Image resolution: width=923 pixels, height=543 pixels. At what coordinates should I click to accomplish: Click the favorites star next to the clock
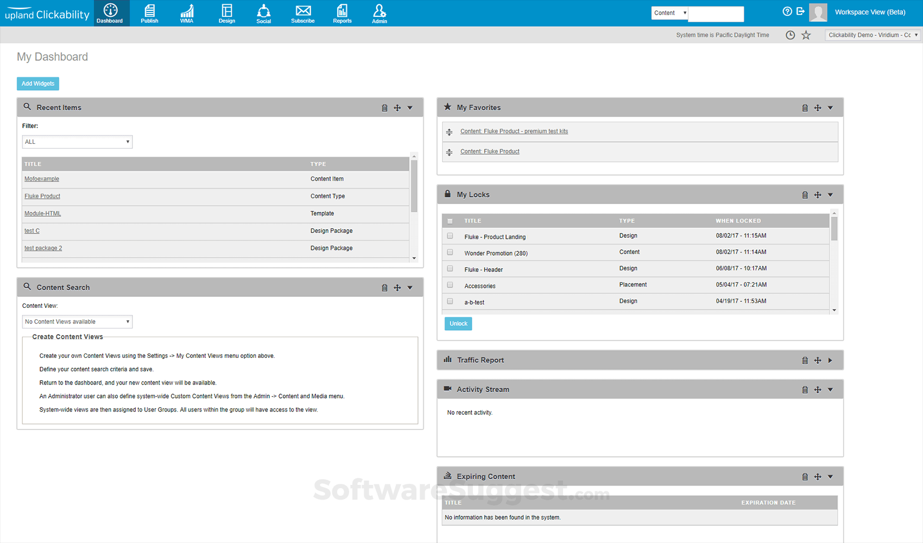click(806, 35)
